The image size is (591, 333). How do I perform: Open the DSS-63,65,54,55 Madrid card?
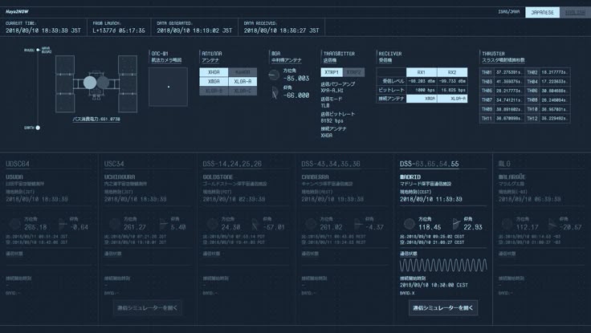[x=443, y=238]
